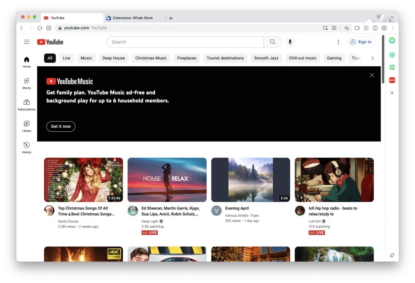
Task: Open Various Artists - Topic channel link
Action: (242, 215)
